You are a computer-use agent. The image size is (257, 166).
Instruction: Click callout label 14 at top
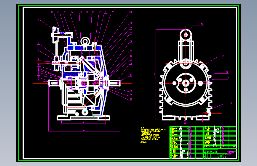(58, 12)
